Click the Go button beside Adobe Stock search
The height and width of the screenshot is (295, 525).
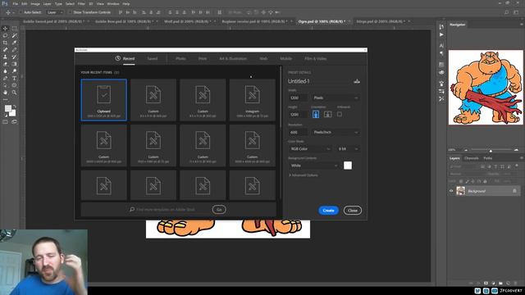click(x=219, y=210)
